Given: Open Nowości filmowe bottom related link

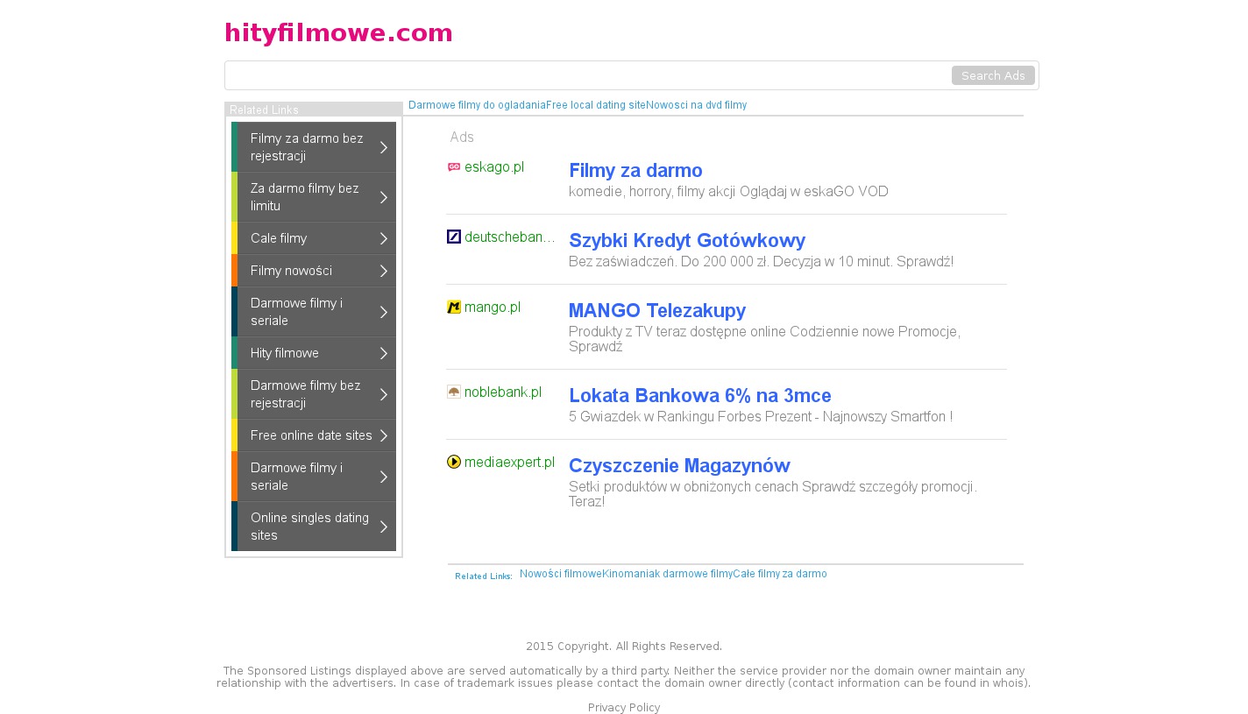Looking at the screenshot, I should pyautogui.click(x=561, y=574).
